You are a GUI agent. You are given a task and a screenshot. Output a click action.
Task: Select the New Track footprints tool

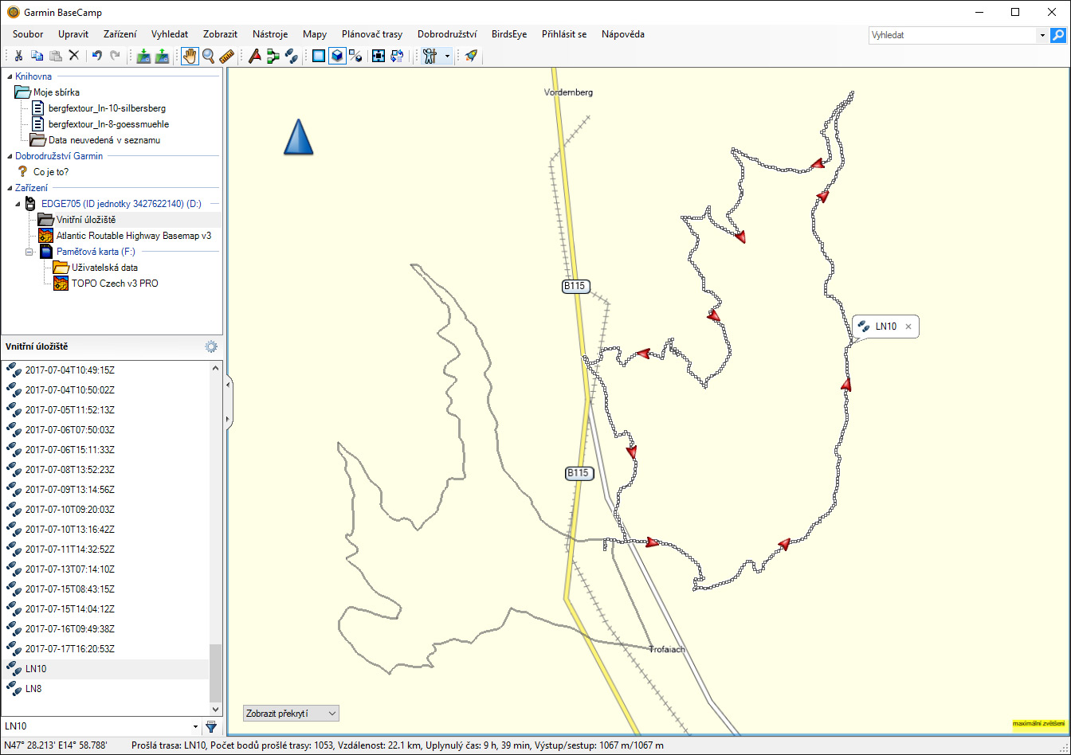click(292, 56)
